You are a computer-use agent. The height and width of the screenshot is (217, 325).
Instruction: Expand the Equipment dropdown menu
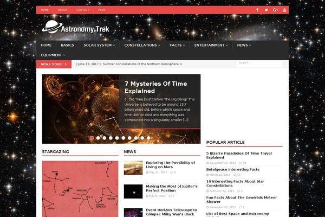pos(53,55)
